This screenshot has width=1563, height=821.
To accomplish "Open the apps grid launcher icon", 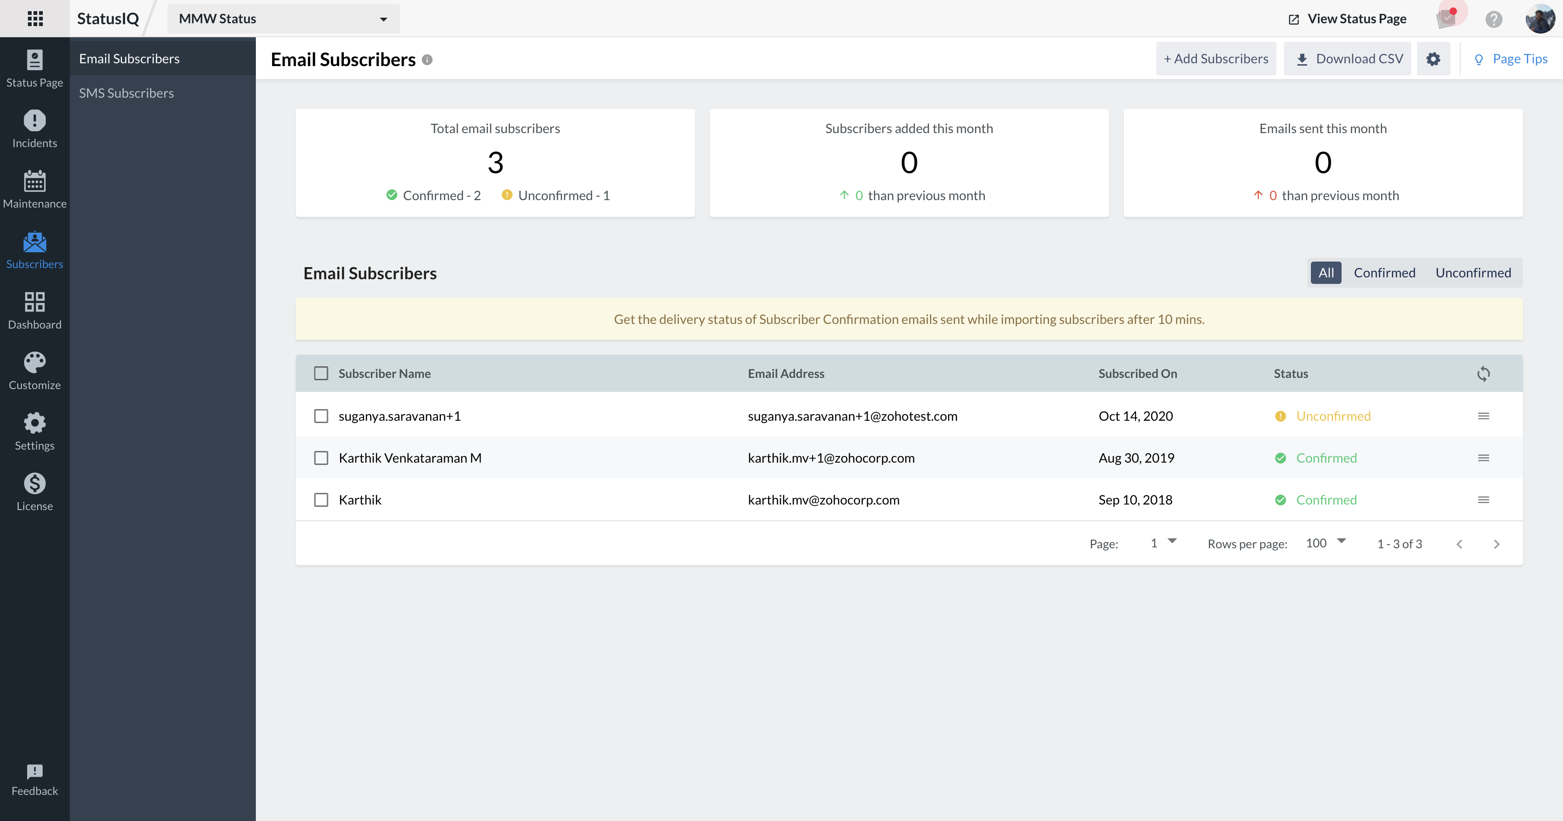I will pos(35,18).
